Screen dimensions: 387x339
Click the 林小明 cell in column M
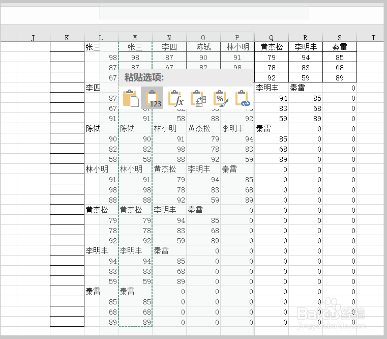pos(135,169)
